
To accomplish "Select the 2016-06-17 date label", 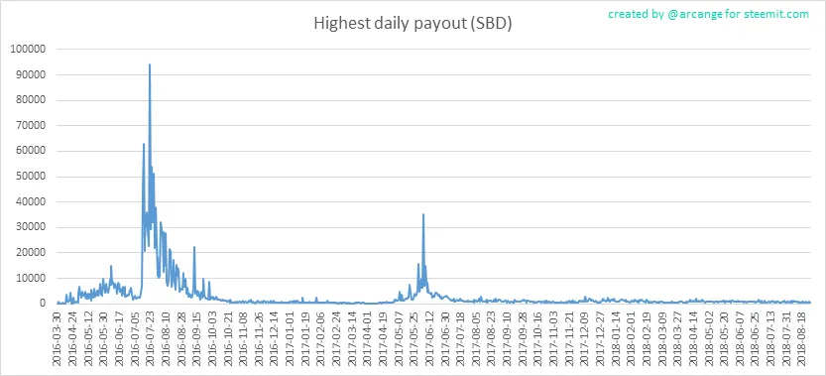I will (120, 338).
